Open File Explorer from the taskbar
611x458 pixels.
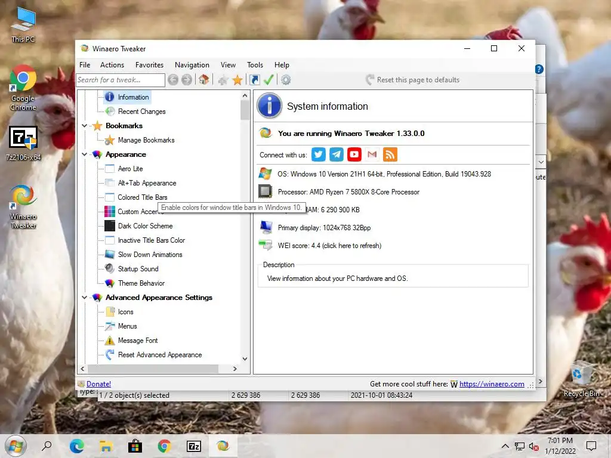[x=106, y=446]
